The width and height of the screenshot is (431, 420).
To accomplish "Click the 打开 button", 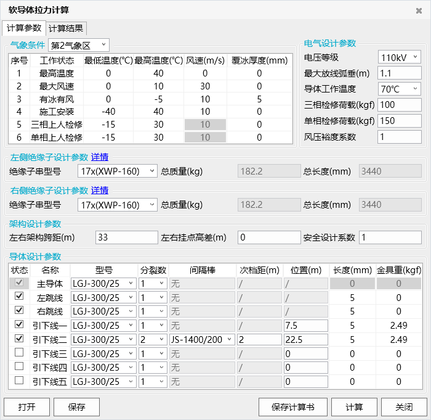I will coord(26,407).
